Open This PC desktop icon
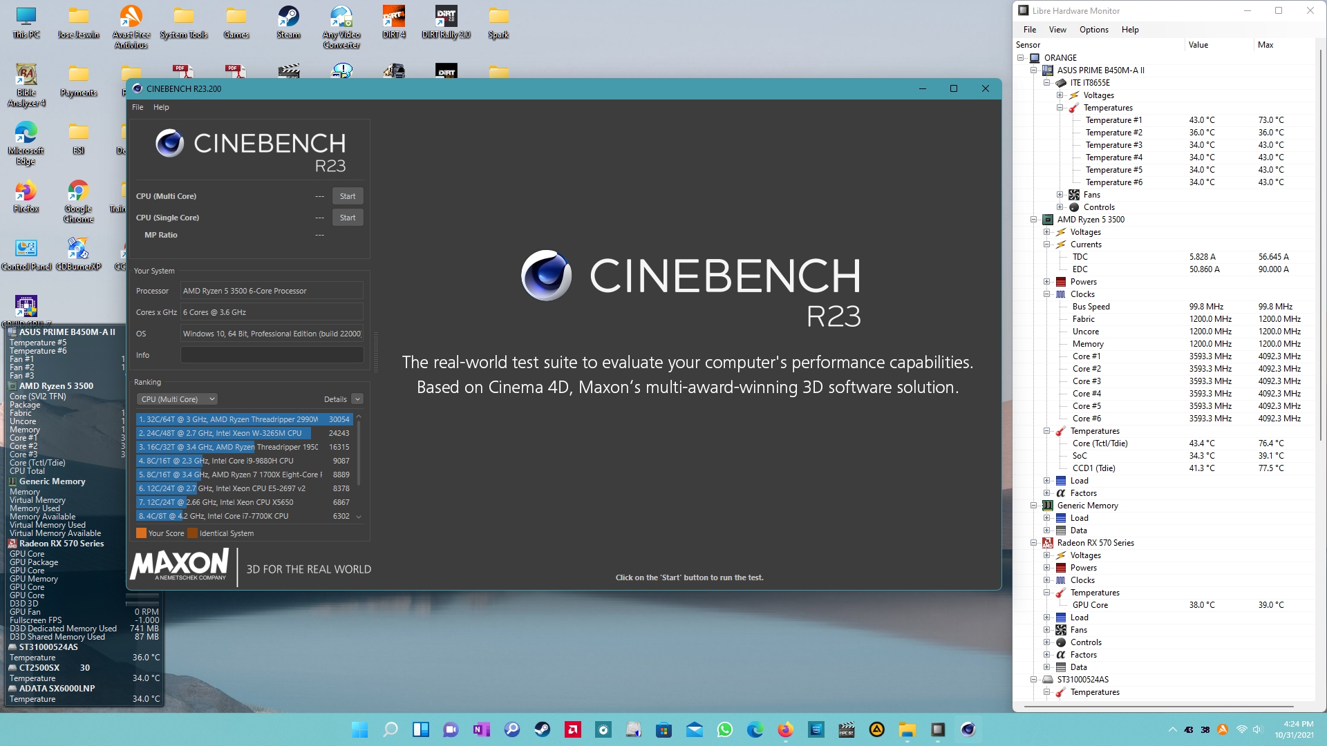 26,23
